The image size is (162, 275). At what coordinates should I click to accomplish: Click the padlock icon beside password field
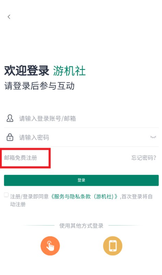click(x=10, y=137)
